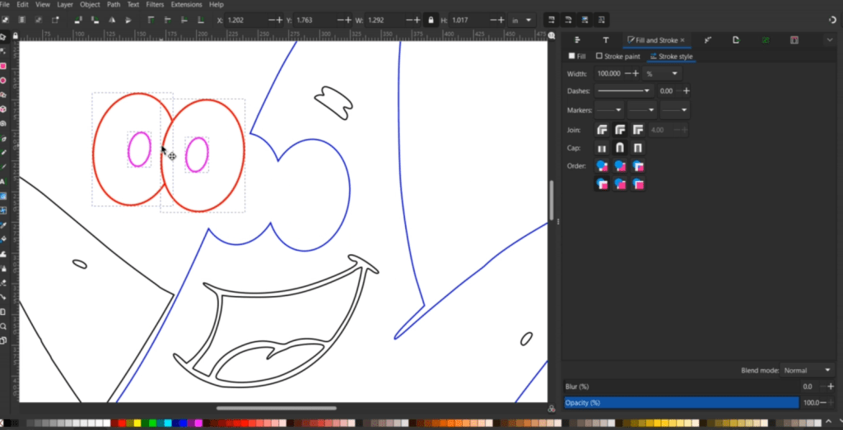Toggle the scale stroke width option
Viewport: 843px width, 430px height.
click(x=550, y=19)
